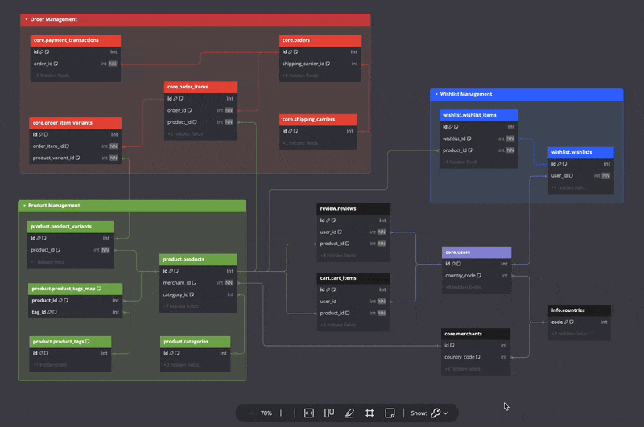The height and width of the screenshot is (427, 644).
Task: Expand +8 hidden fields in core.orders
Action: pyautogui.click(x=300, y=76)
